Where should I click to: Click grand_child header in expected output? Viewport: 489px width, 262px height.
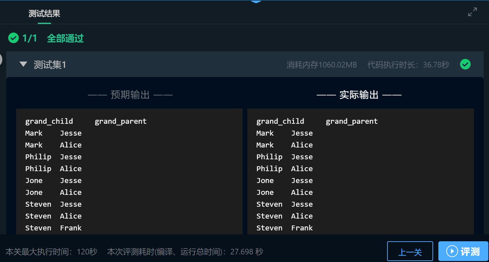49,121
